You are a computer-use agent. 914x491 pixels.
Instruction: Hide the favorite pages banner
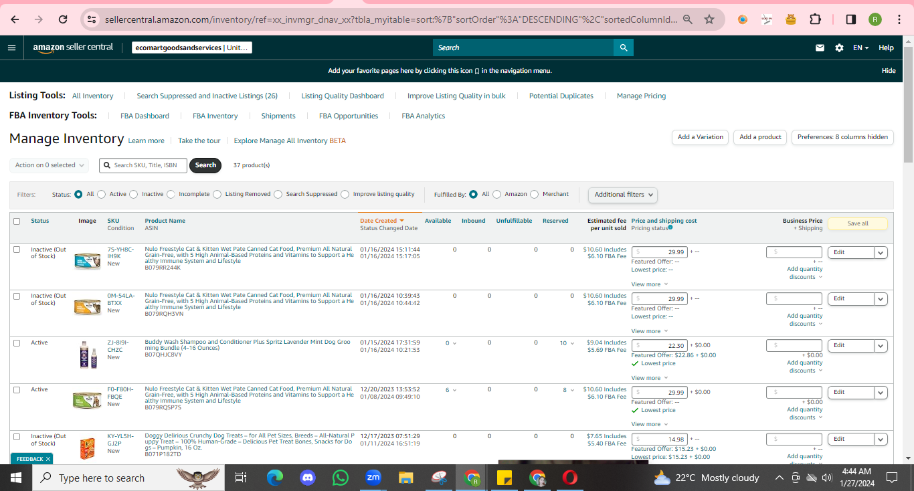889,71
